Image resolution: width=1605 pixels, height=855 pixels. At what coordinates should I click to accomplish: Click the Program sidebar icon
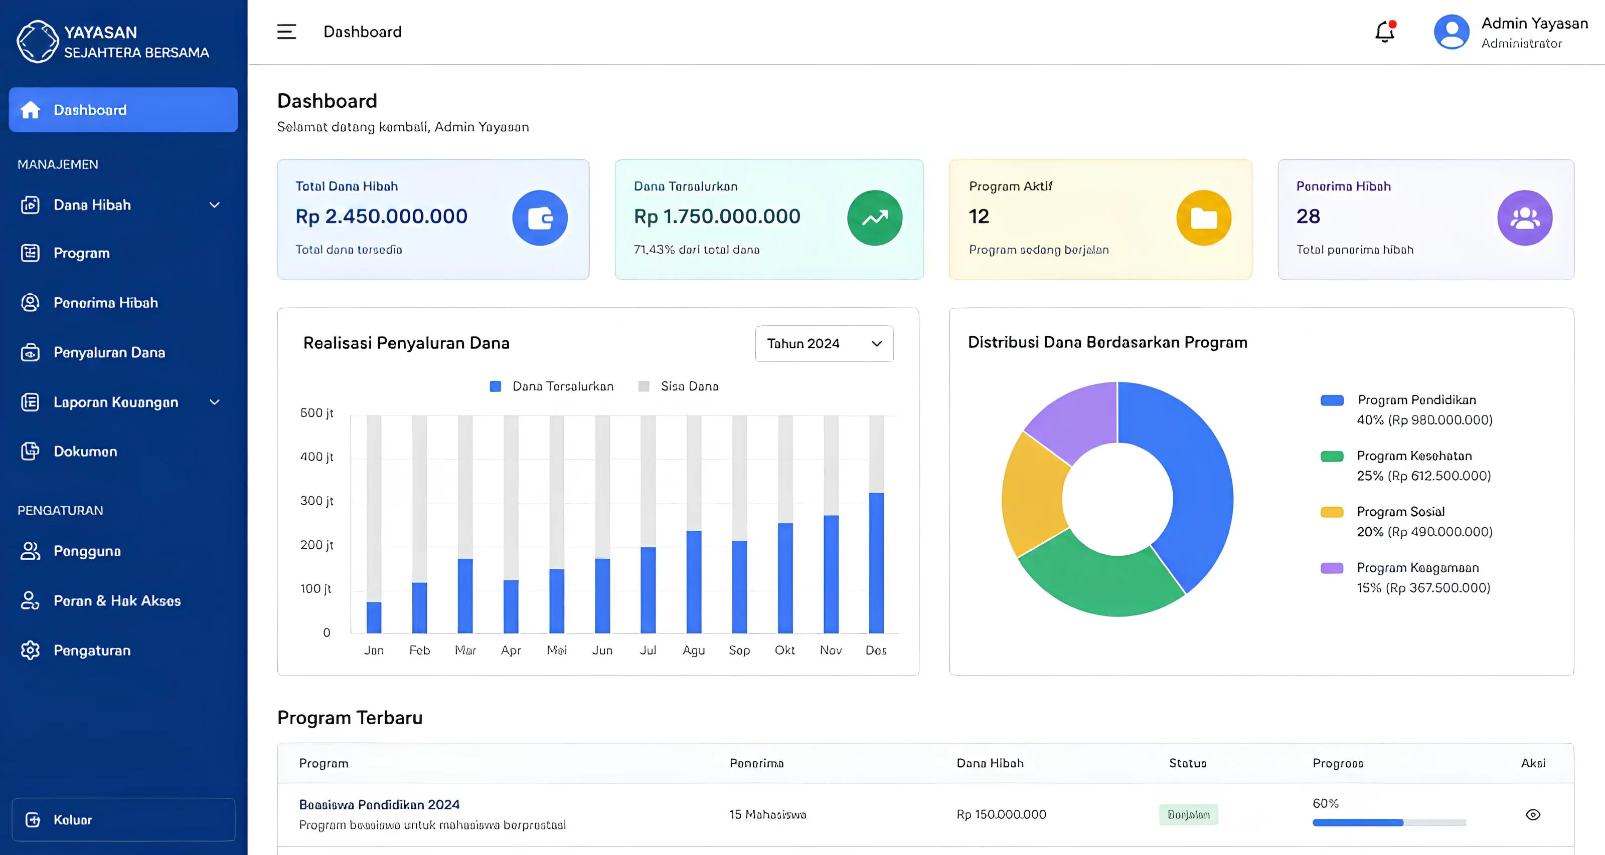[30, 253]
